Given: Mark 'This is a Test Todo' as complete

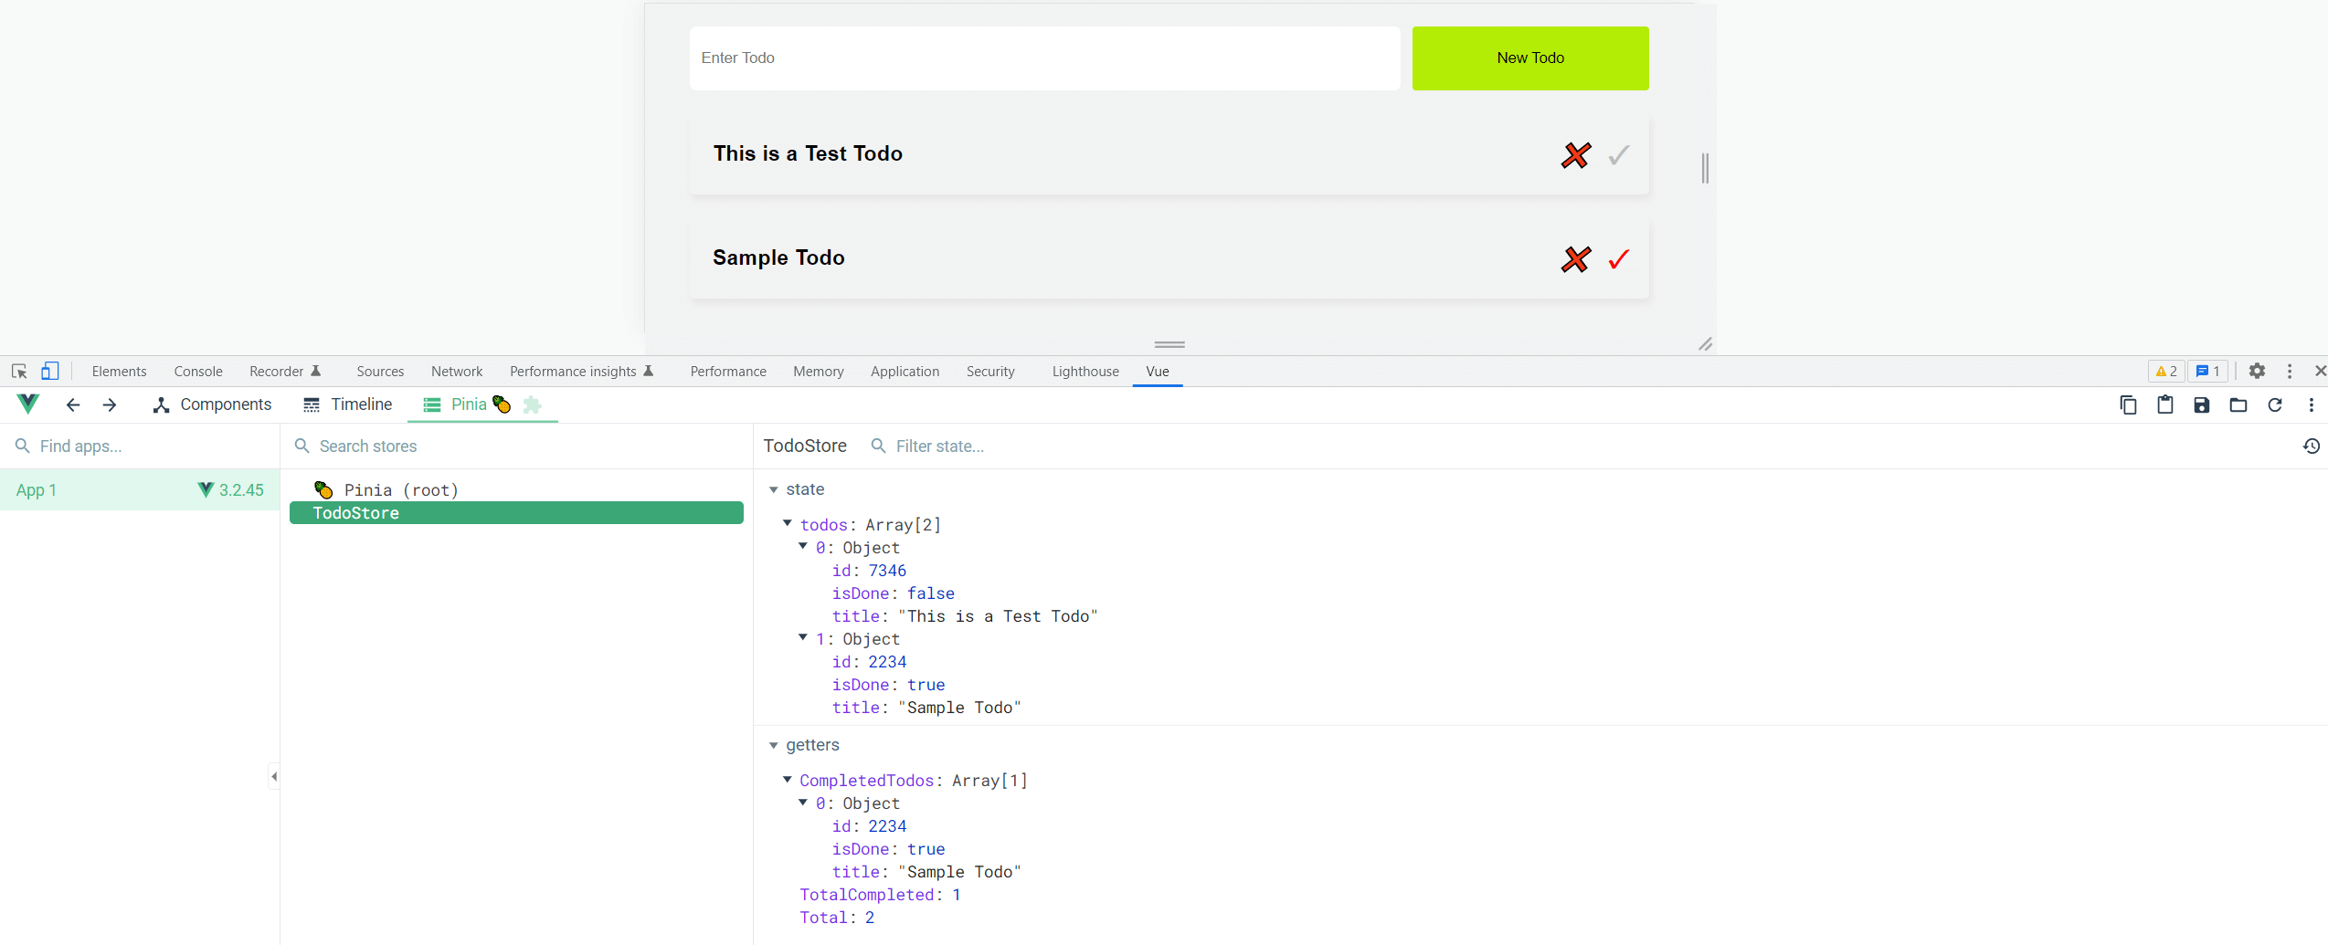Looking at the screenshot, I should [1618, 155].
